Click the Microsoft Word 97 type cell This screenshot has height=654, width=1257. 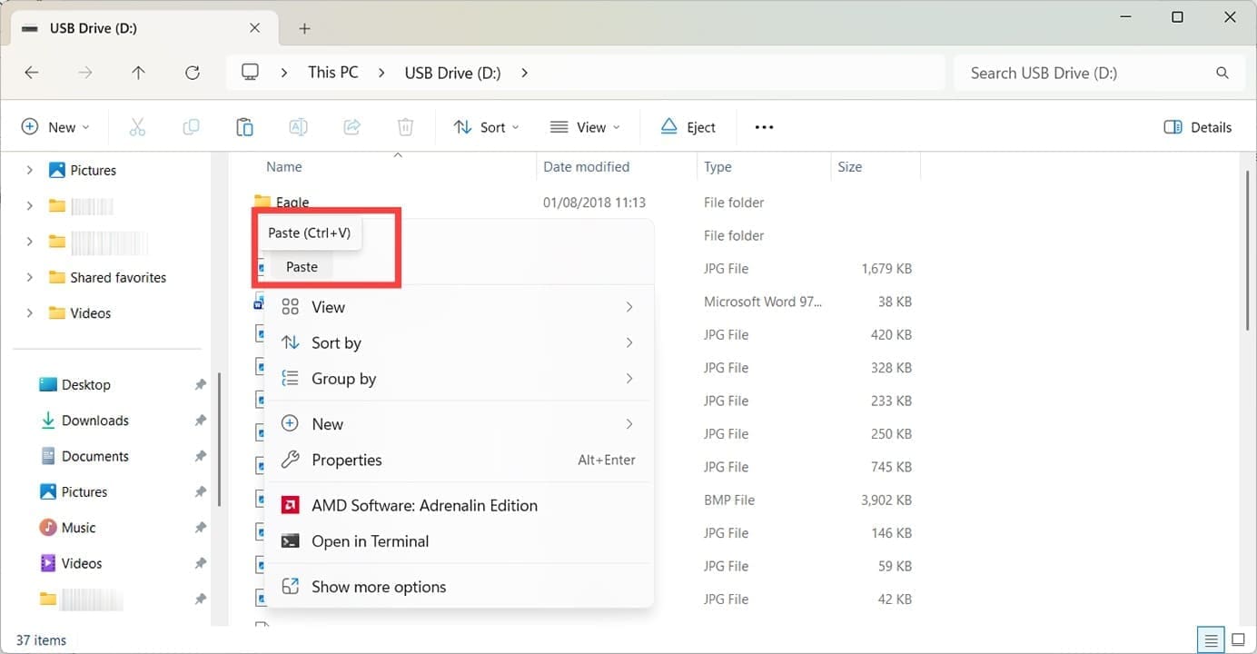763,302
